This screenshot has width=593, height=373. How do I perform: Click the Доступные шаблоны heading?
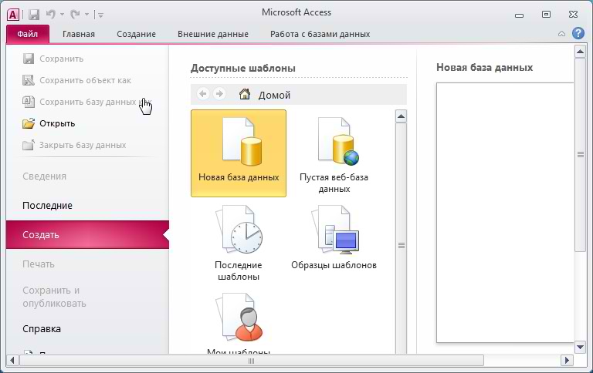(243, 68)
